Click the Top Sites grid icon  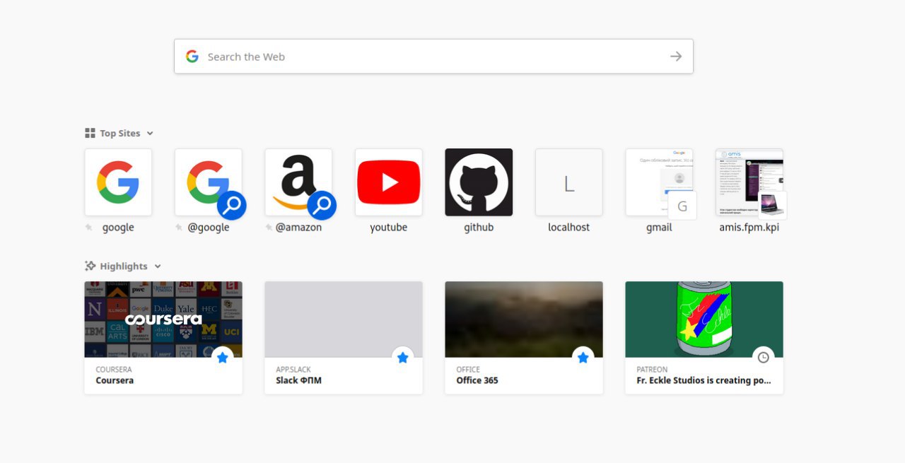pos(90,133)
